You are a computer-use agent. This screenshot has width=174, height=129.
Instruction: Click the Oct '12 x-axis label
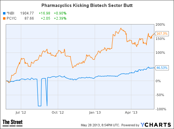coord(58,112)
